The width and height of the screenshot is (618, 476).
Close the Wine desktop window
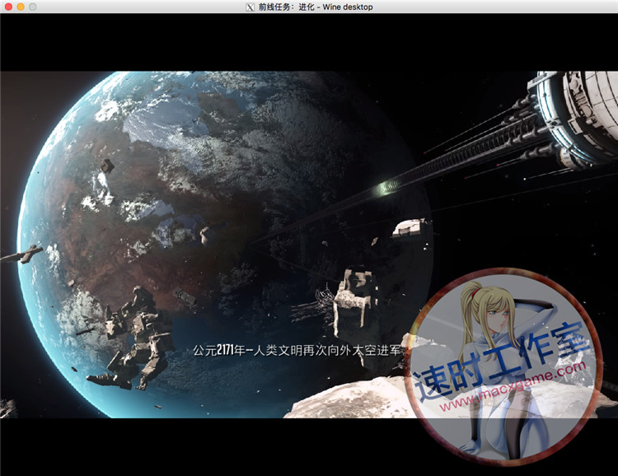9,7
